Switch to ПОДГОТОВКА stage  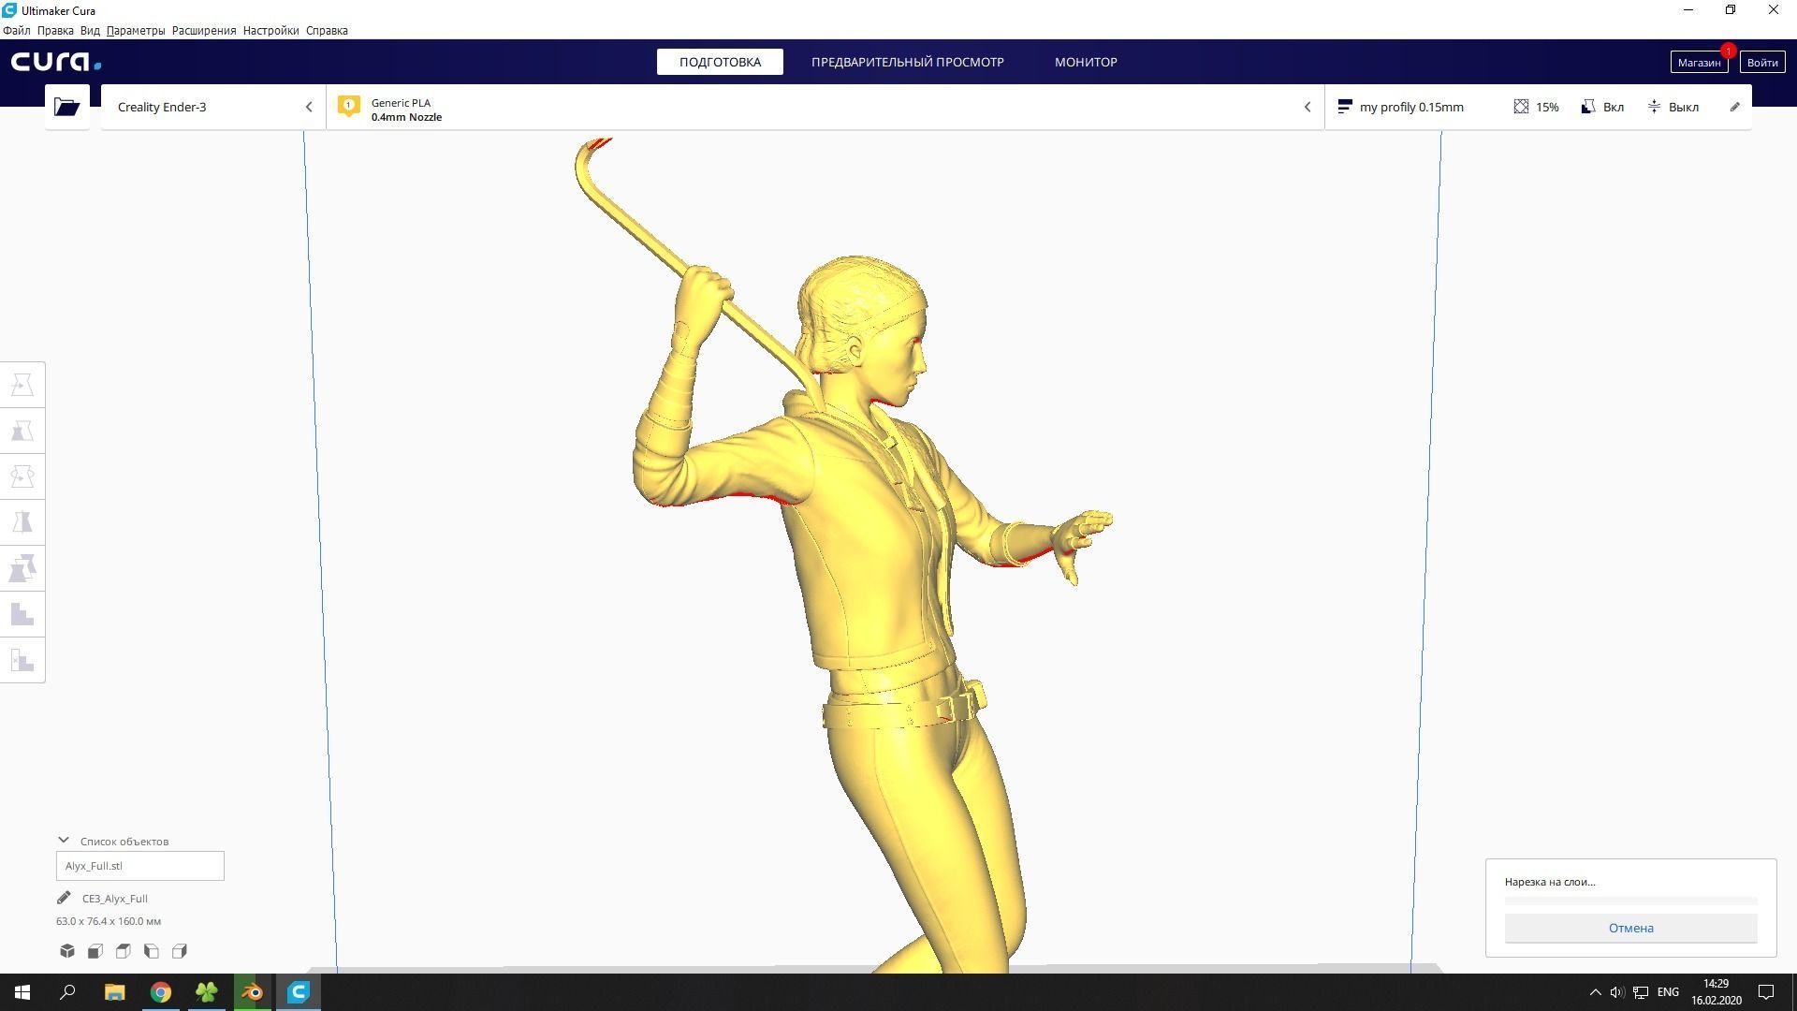pos(720,62)
